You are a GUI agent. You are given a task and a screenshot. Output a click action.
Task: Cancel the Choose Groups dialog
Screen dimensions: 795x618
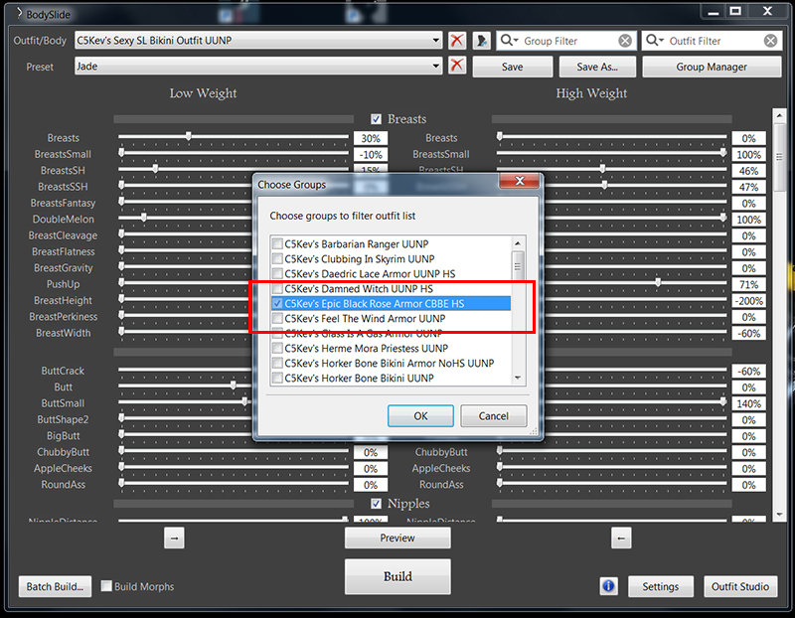coord(493,416)
